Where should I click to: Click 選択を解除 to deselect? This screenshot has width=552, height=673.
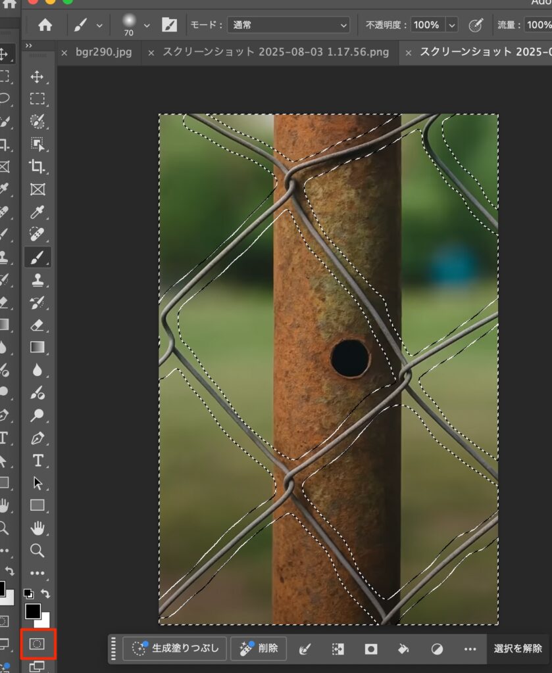518,649
